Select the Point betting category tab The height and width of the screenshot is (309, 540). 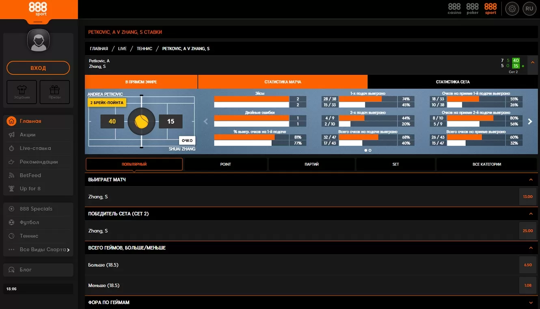tap(225, 164)
